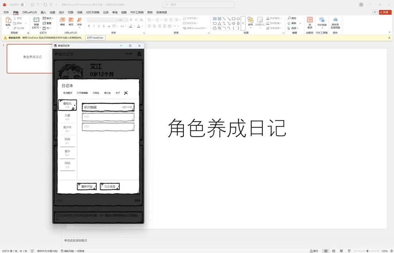Open the 选择 Select dropdown

pos(293,28)
